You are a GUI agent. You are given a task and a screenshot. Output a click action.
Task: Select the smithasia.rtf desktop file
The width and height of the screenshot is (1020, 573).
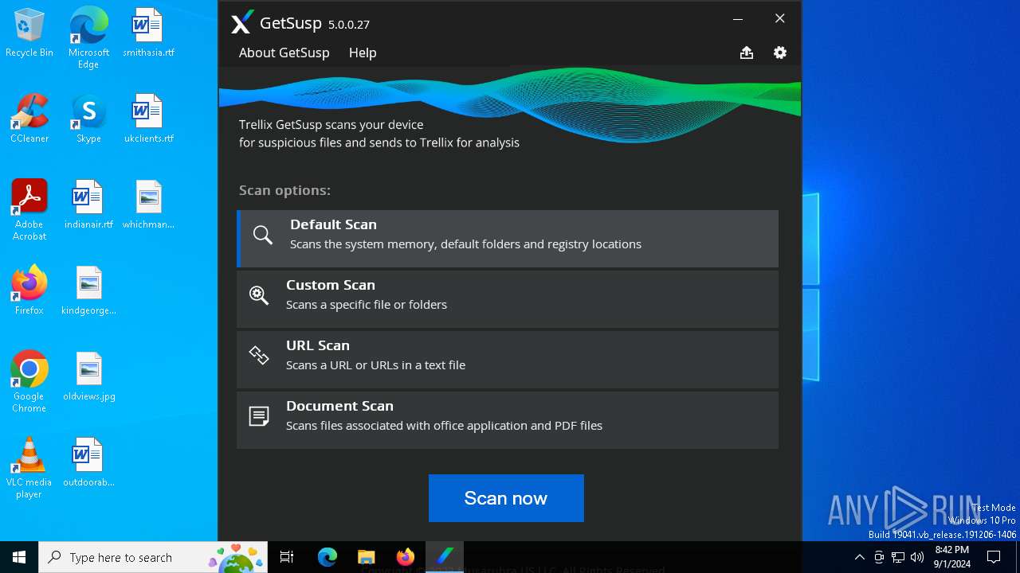148,33
